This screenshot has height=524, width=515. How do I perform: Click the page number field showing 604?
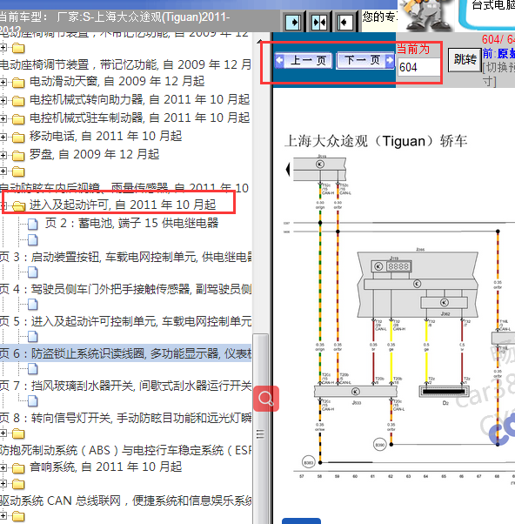pyautogui.click(x=418, y=67)
